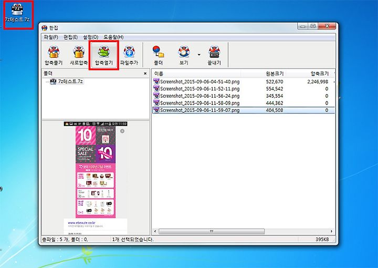Click the 총파일 : 5 개 status text
This screenshot has width=378, height=268.
(x=55, y=240)
